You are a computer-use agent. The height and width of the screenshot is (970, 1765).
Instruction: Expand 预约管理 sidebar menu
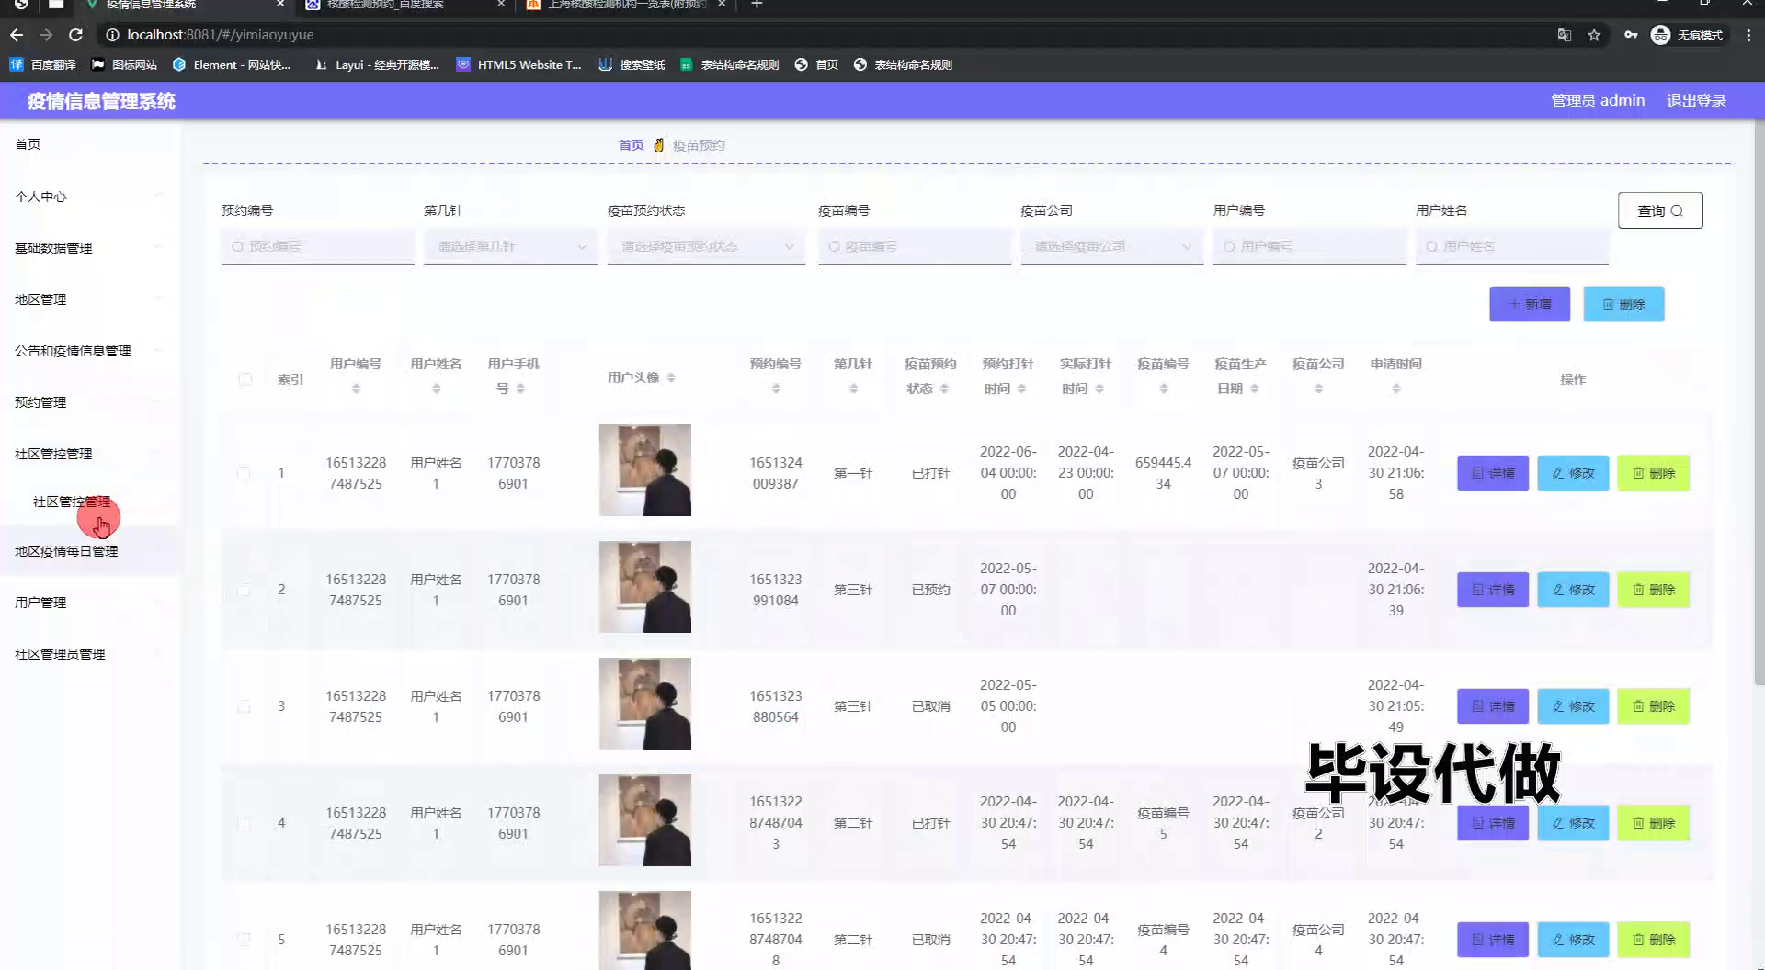[87, 402]
